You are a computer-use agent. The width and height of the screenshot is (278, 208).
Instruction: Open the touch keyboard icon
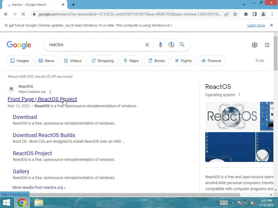[224, 203]
